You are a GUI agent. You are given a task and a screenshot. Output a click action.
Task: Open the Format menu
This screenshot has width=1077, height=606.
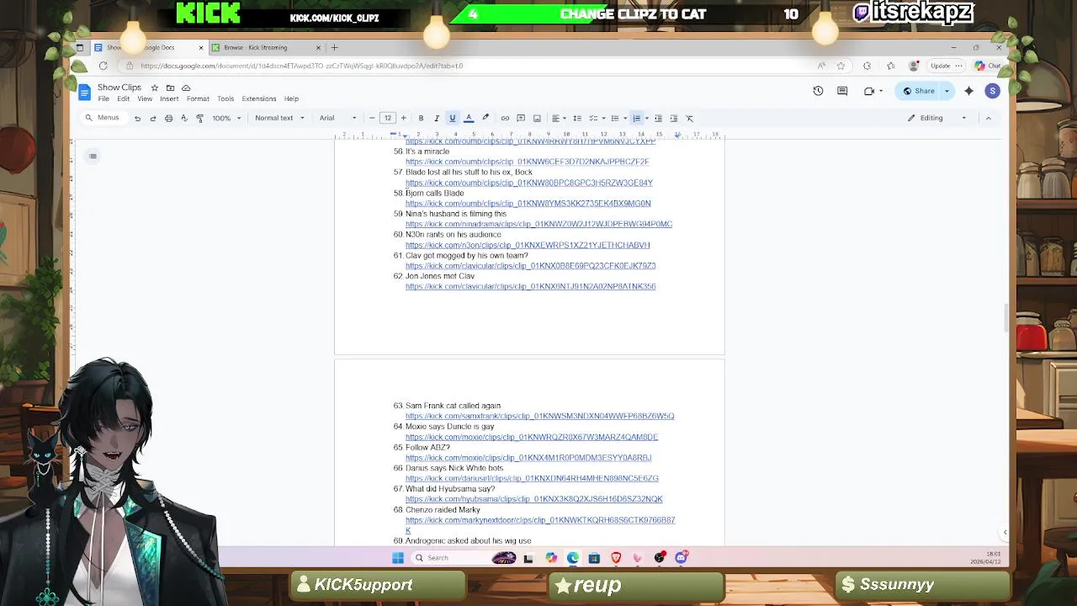pos(198,99)
